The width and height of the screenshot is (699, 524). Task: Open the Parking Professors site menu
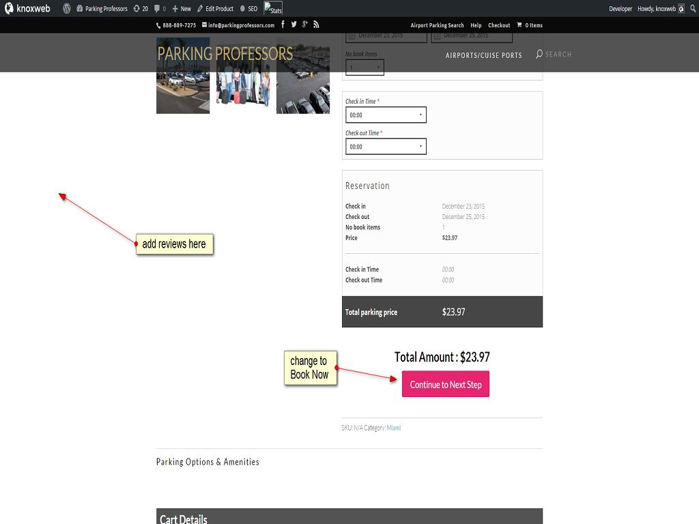point(102,8)
